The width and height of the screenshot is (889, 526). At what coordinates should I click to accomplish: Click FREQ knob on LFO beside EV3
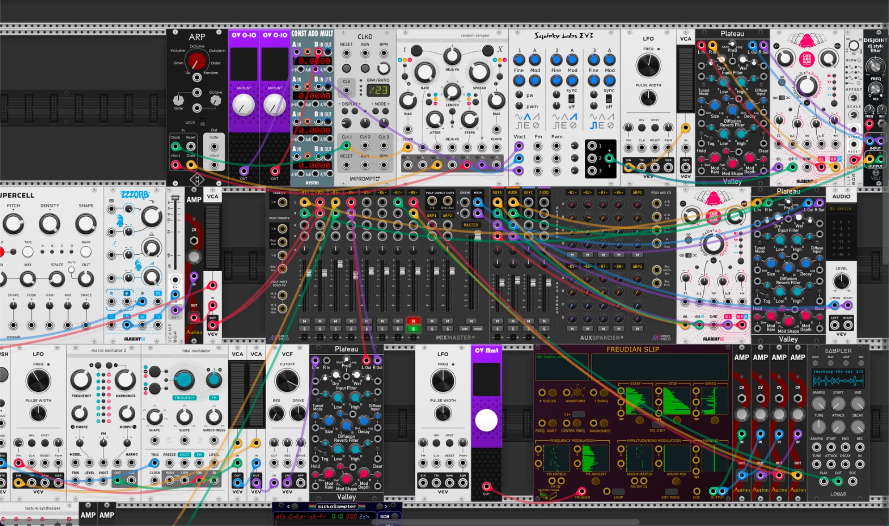(x=648, y=65)
